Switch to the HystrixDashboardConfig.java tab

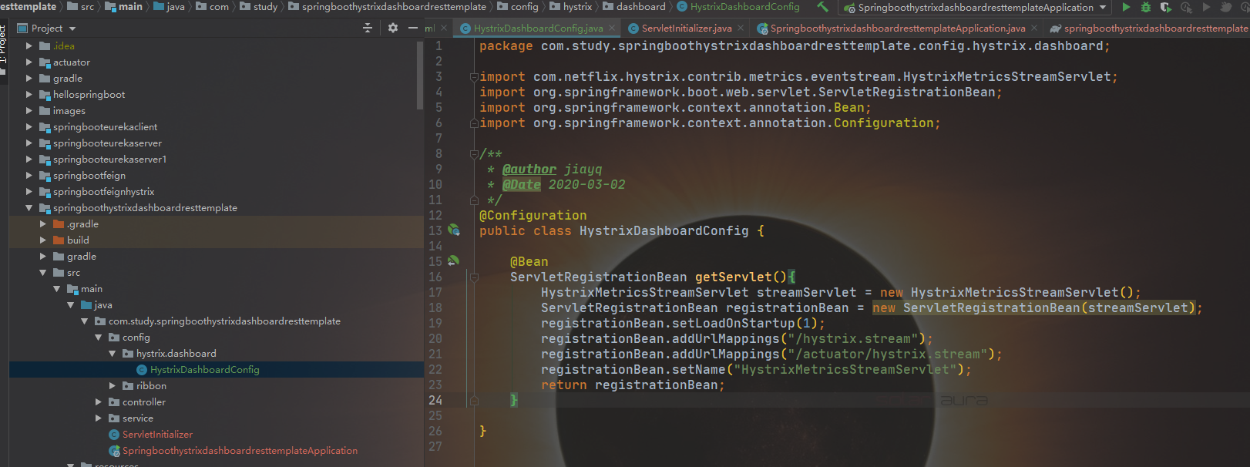click(x=538, y=28)
